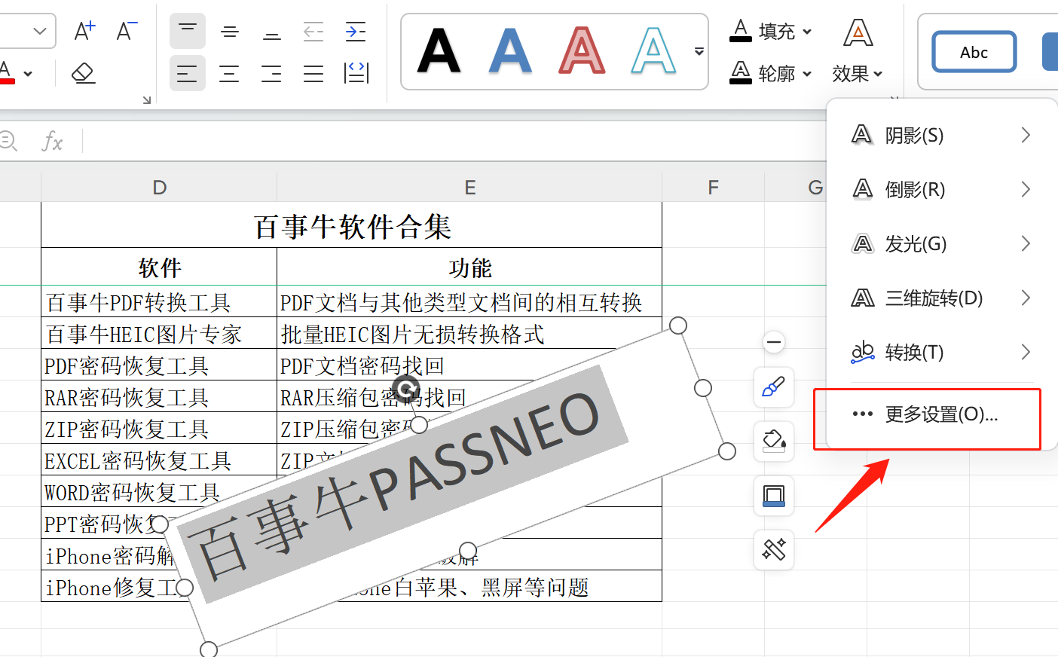
Task: Select the 百事牛PDF转换工具 cell
Action: [159, 301]
